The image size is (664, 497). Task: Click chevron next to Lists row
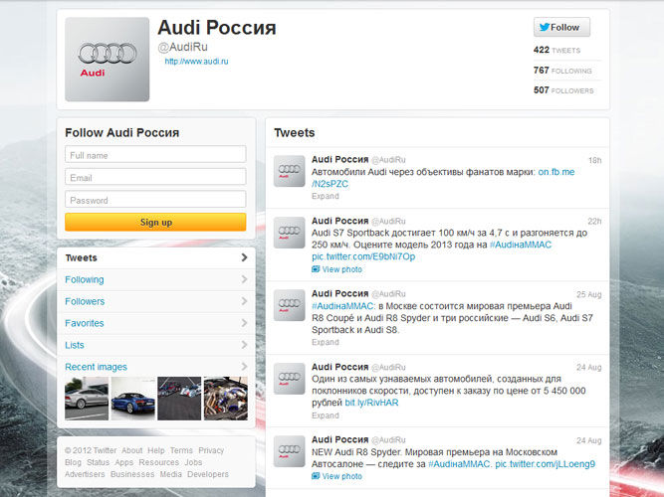tap(244, 345)
